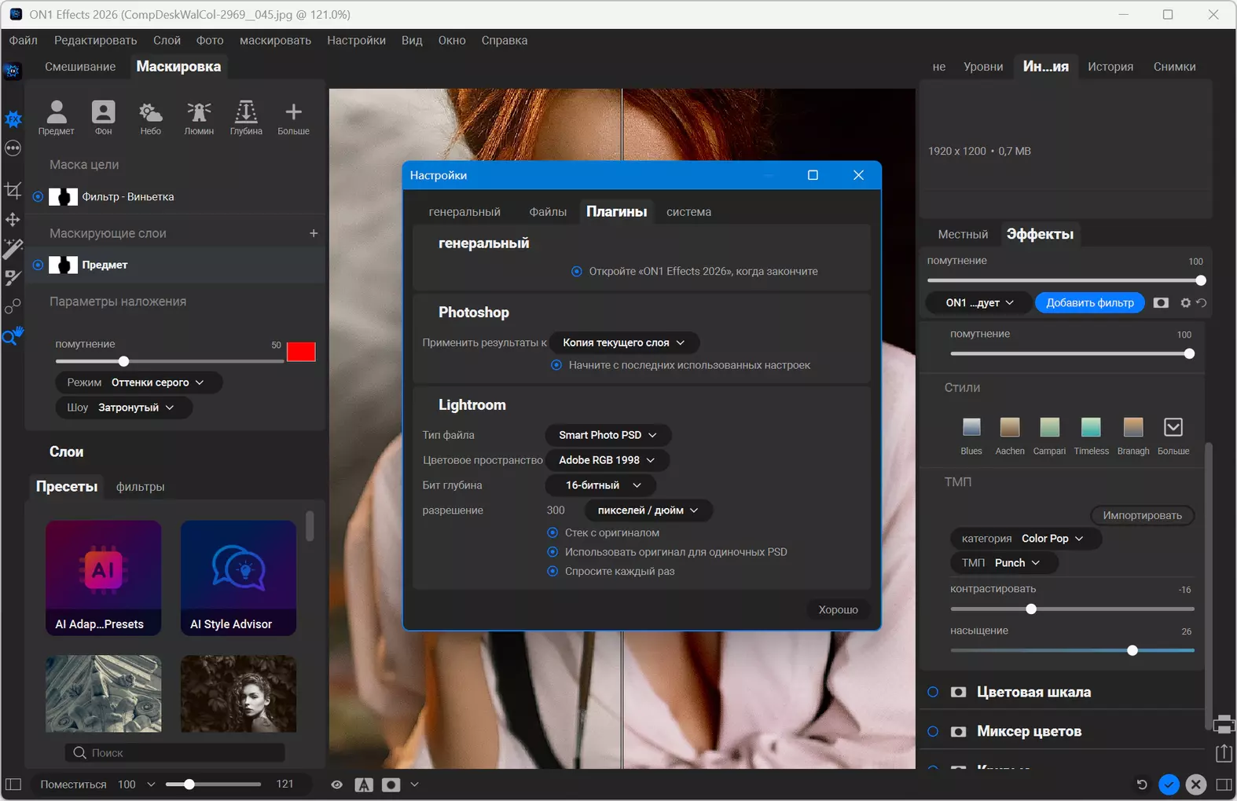Pick the Глубина depth mask icon

(246, 112)
